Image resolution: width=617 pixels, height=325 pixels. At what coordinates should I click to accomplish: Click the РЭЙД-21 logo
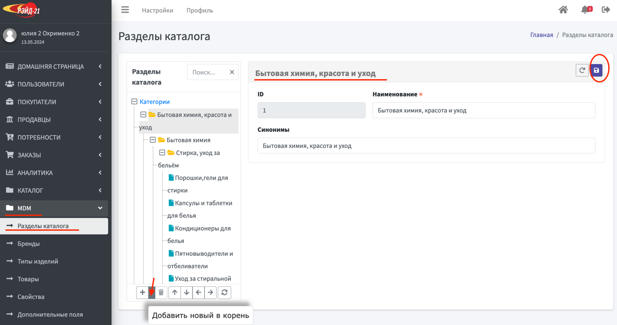point(22,10)
